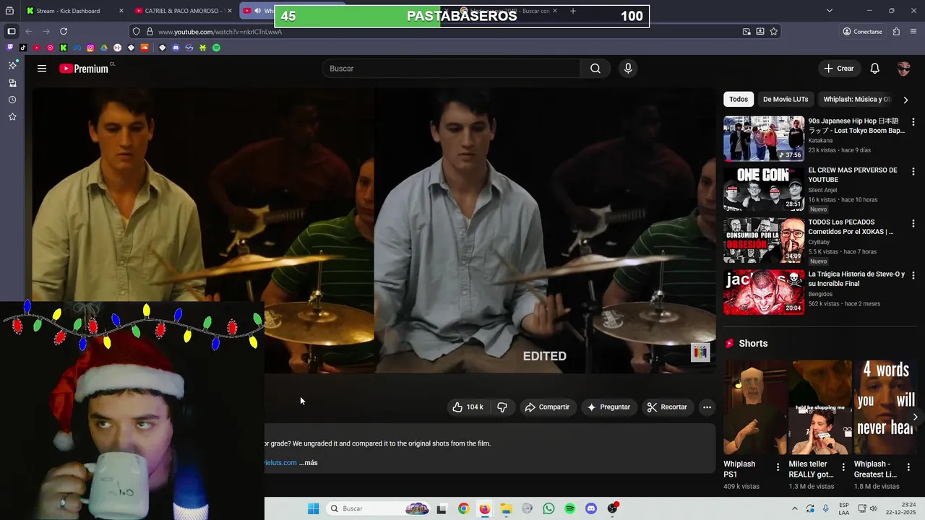This screenshot has width=925, height=520.
Task: Open Discord from the taskbar
Action: pyautogui.click(x=591, y=509)
